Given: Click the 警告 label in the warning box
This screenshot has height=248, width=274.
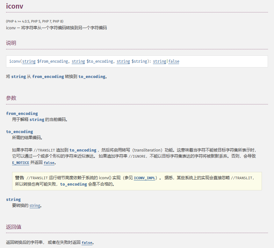Looking at the screenshot, I should (20, 178).
